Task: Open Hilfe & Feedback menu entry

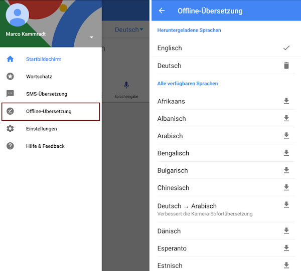Action: pos(51,146)
